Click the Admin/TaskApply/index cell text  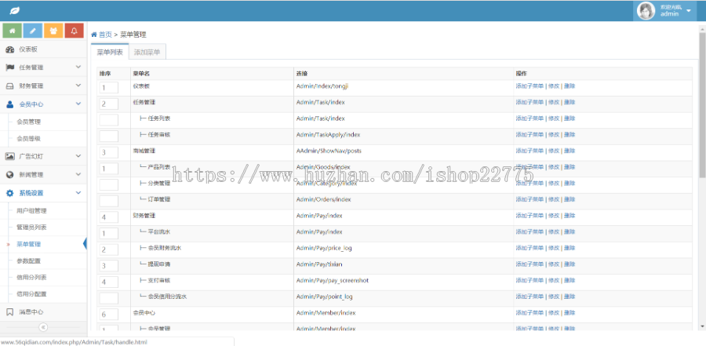point(328,135)
